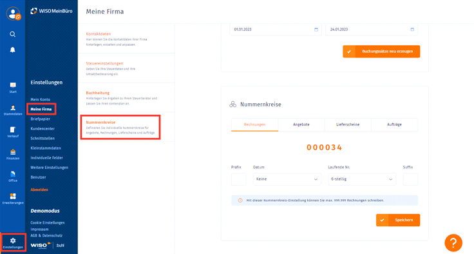Click the Demomodus label
Viewport: 474px width, 254px height.
coord(45,211)
